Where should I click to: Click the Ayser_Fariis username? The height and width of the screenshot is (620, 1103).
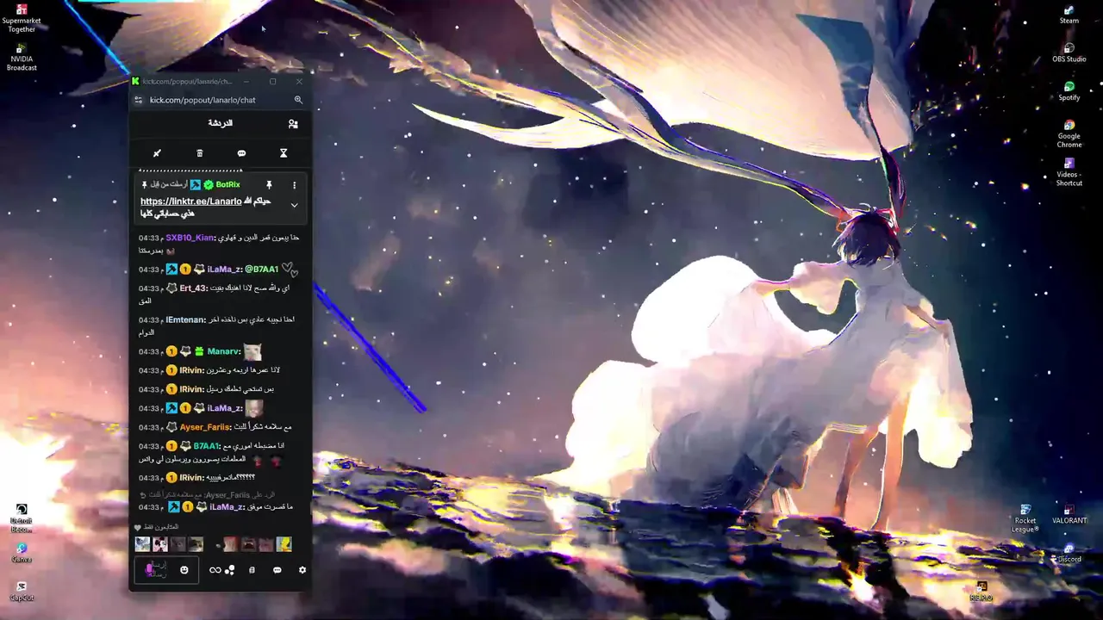(x=205, y=427)
